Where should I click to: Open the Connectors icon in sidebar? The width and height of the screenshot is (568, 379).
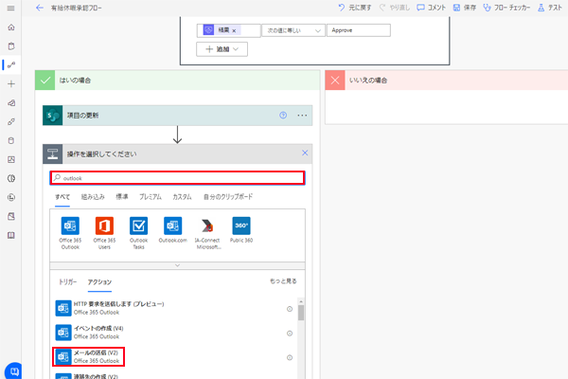click(x=11, y=122)
